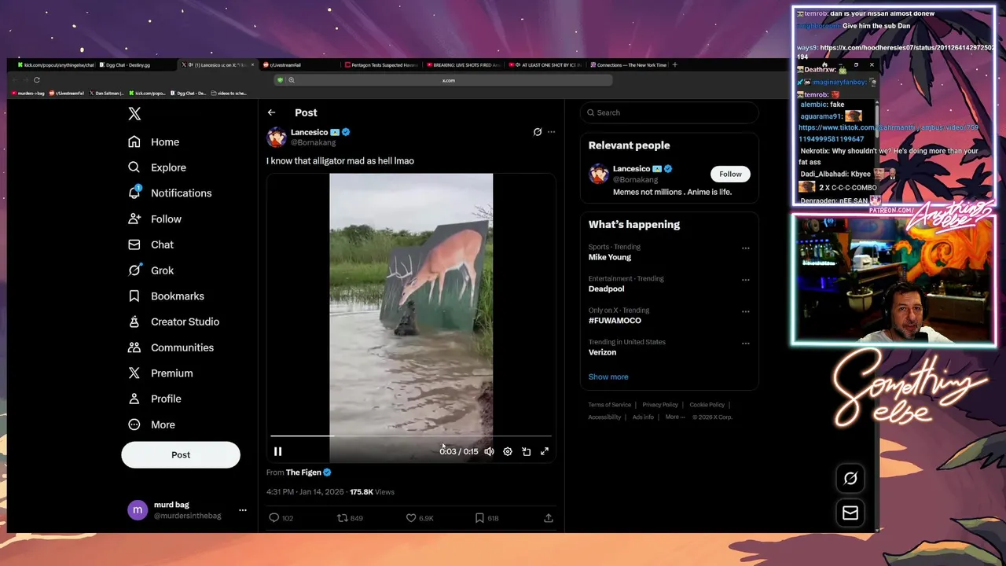The width and height of the screenshot is (1006, 566).
Task: Open the murders->bag bookmark
Action: click(x=28, y=94)
